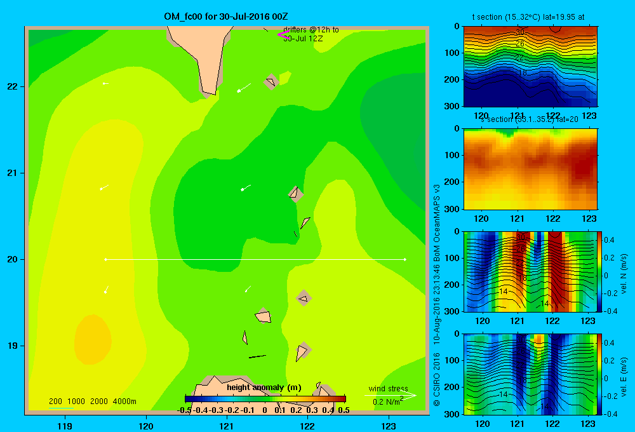Screen dimensions: 635x432
Task: Click the wind arrow near 21N 119.5E
Action: tap(104, 187)
